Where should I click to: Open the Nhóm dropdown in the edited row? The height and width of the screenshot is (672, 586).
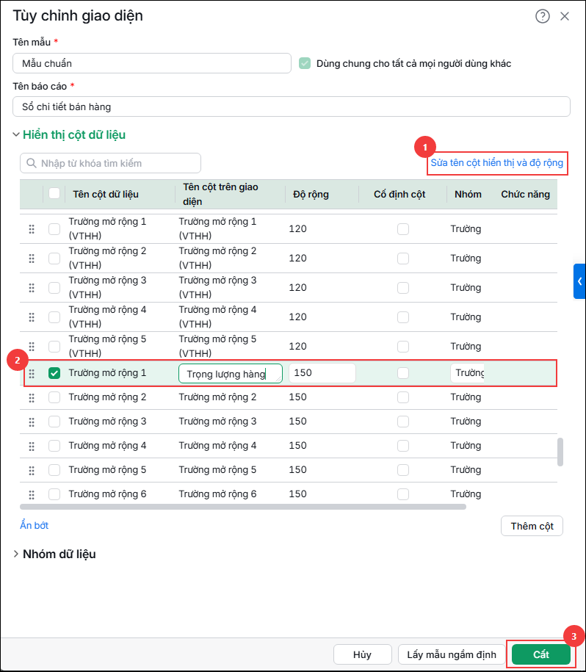(x=467, y=373)
